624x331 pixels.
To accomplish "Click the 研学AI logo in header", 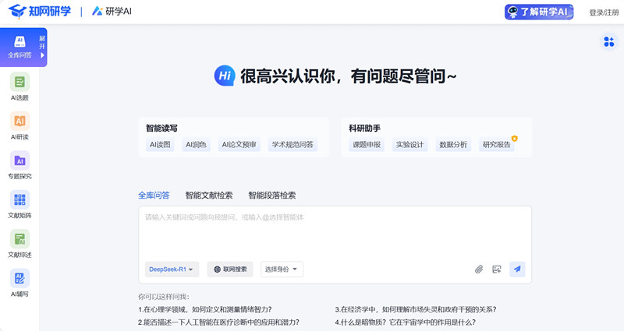I will (x=112, y=11).
